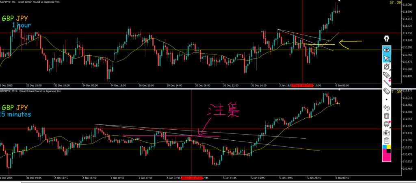This screenshot has width=416, height=183.
Task: Click '29 Dec 14:00' on the H1 time axis
Action: pyautogui.click(x=175, y=85)
